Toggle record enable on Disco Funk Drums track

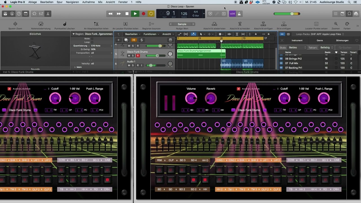pyautogui.click(x=138, y=56)
